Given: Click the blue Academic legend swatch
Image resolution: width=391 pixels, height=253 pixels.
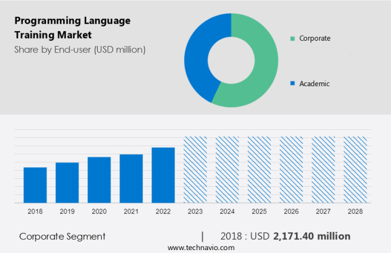Looking at the screenshot, I should [x=293, y=83].
